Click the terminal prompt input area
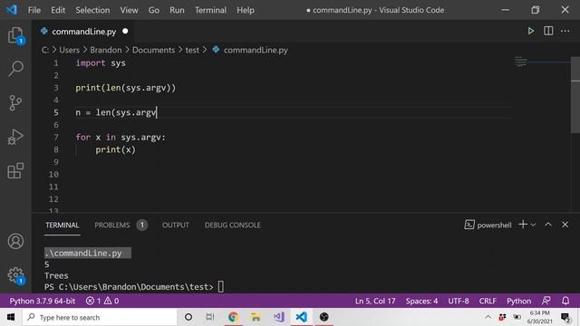 (x=220, y=287)
